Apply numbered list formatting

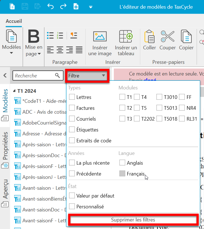pyautogui.click(x=60, y=35)
